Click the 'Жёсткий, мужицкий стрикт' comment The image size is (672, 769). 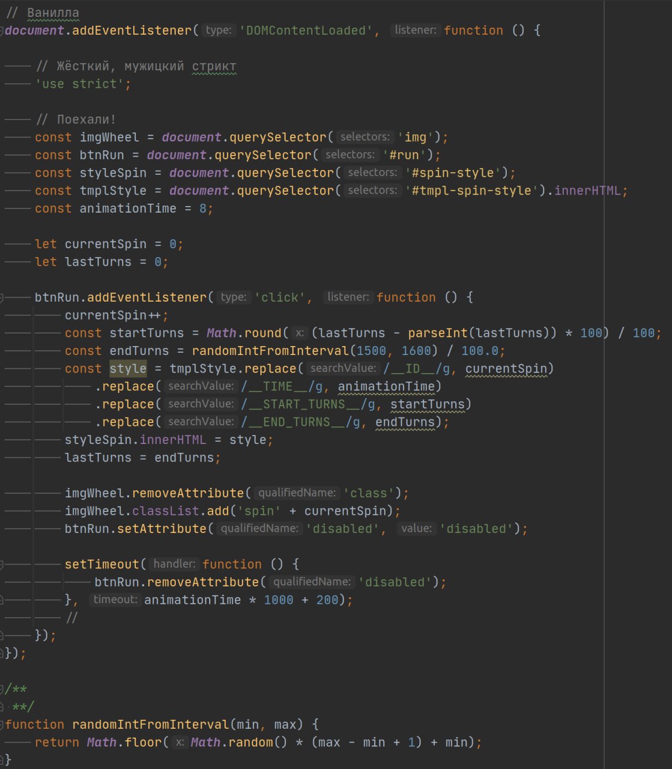click(x=136, y=66)
